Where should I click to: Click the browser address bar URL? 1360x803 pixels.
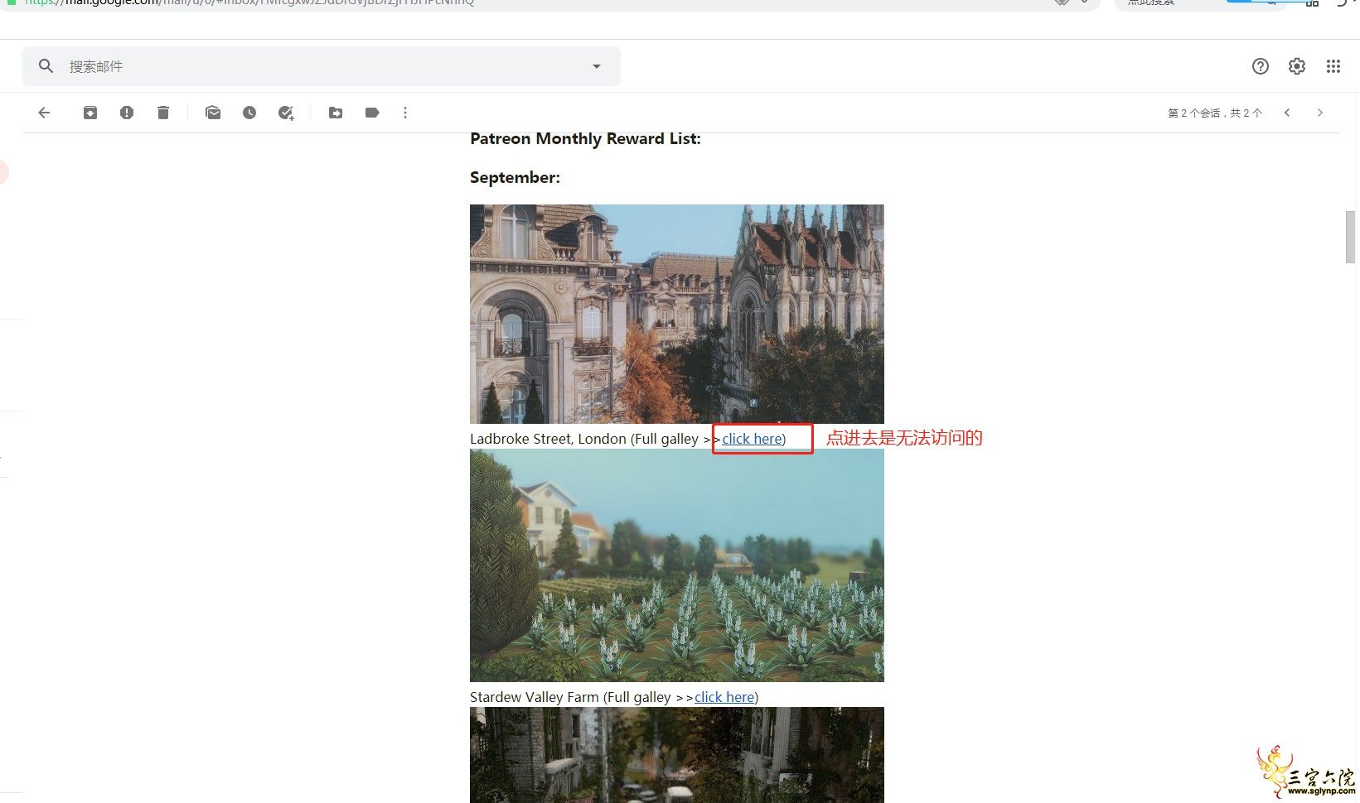[249, 2]
